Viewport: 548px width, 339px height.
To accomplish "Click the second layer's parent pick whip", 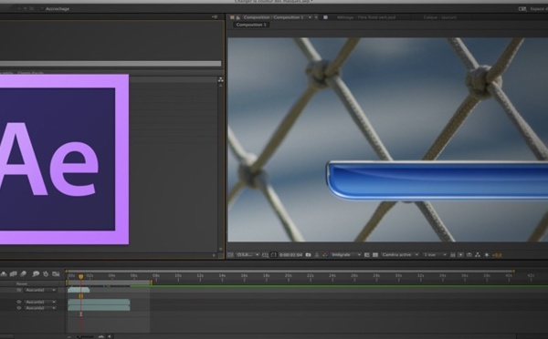I will (19, 302).
